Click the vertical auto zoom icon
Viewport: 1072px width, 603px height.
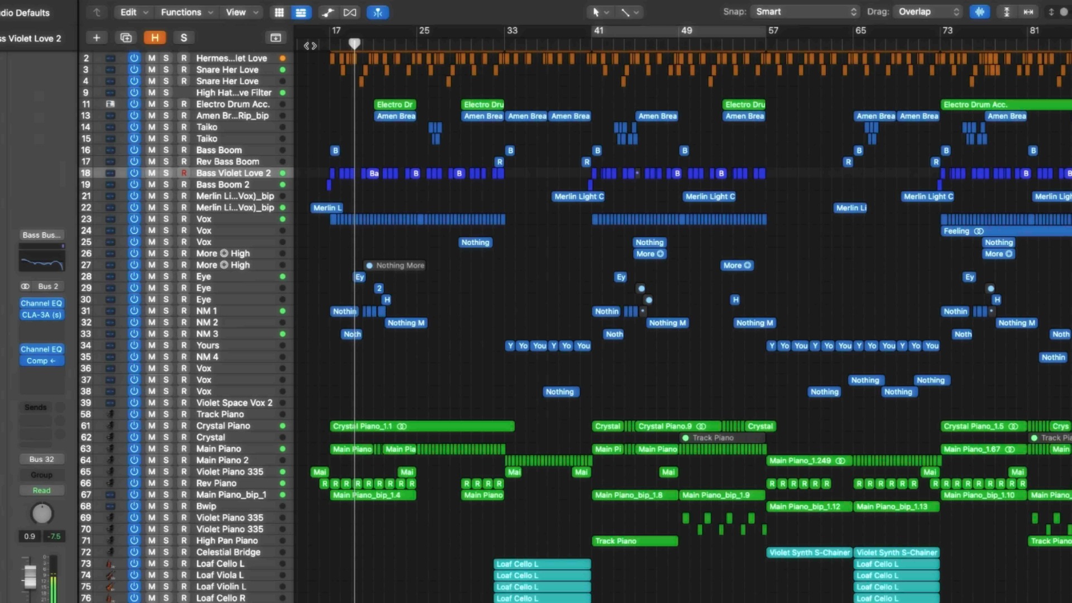pos(1007,12)
